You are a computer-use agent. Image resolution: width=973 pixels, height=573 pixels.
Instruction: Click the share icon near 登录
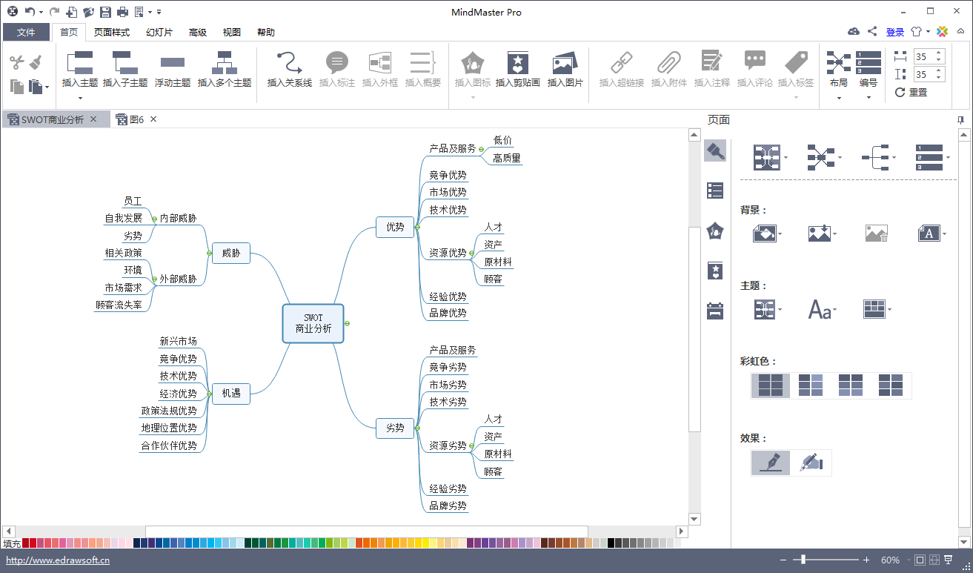coord(872,32)
